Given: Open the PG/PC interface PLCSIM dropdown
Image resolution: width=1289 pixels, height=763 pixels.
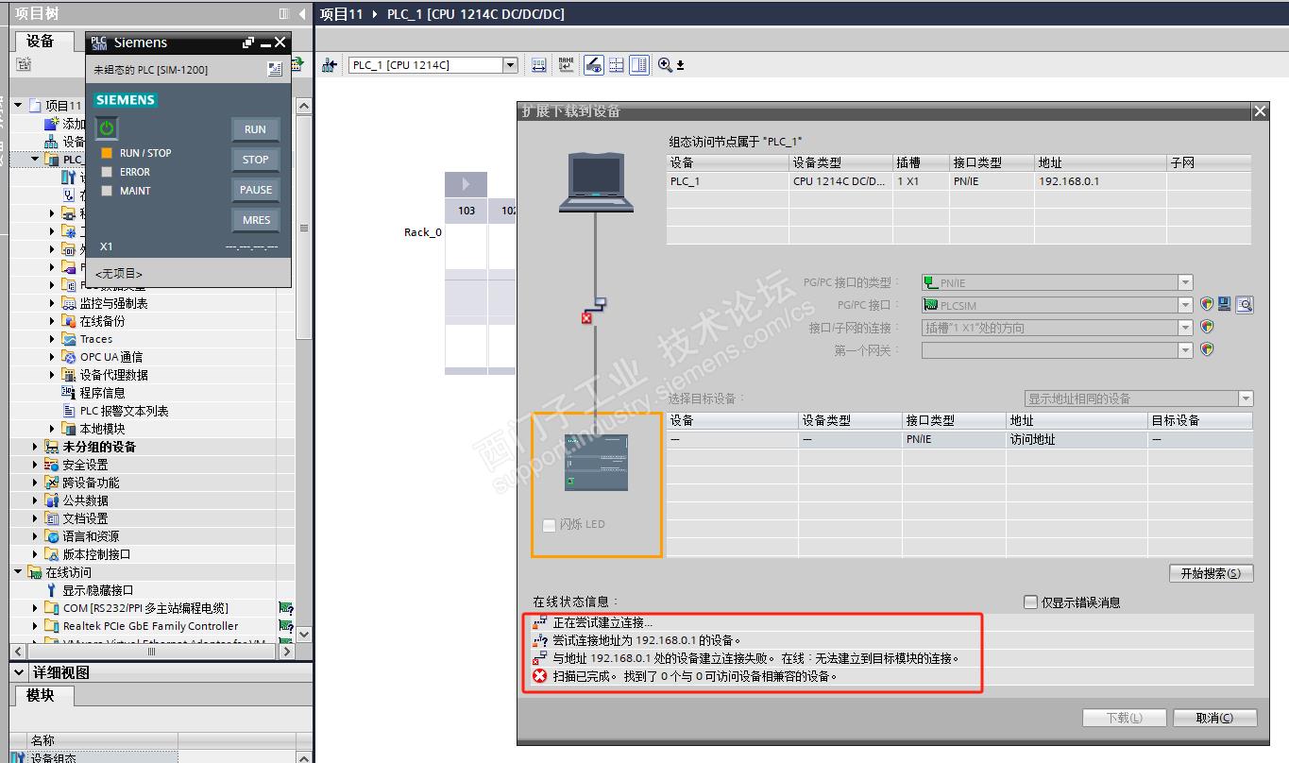Looking at the screenshot, I should (1185, 305).
